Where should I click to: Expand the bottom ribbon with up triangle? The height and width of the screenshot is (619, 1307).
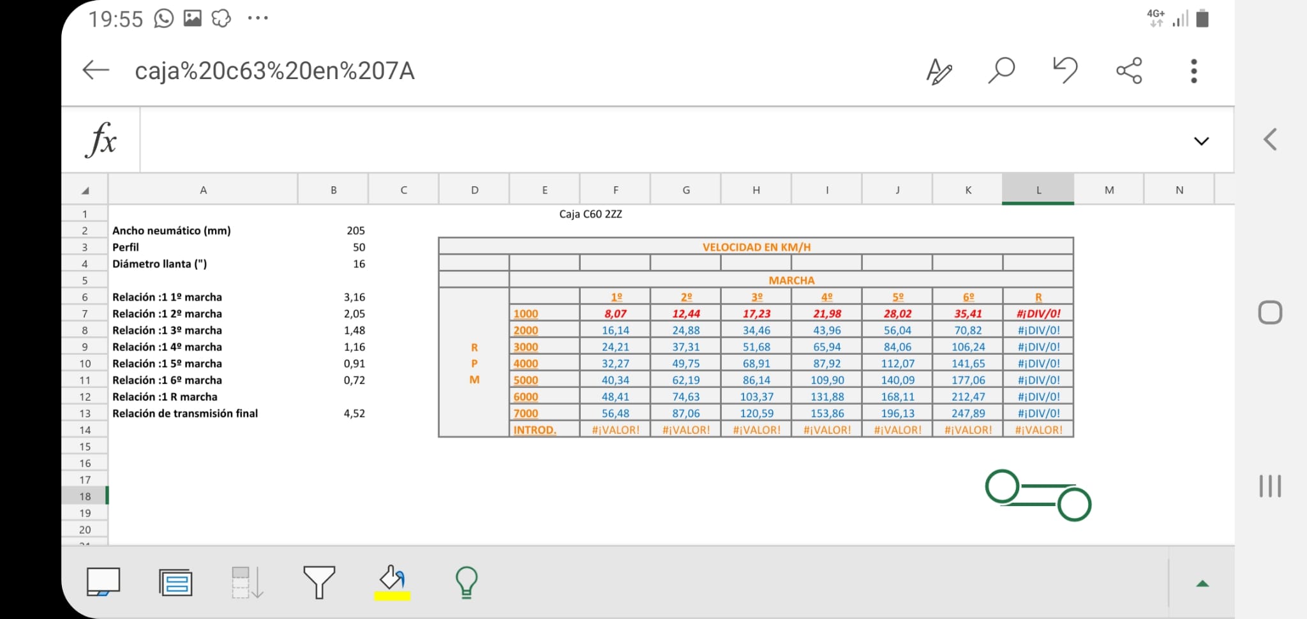pos(1202,583)
